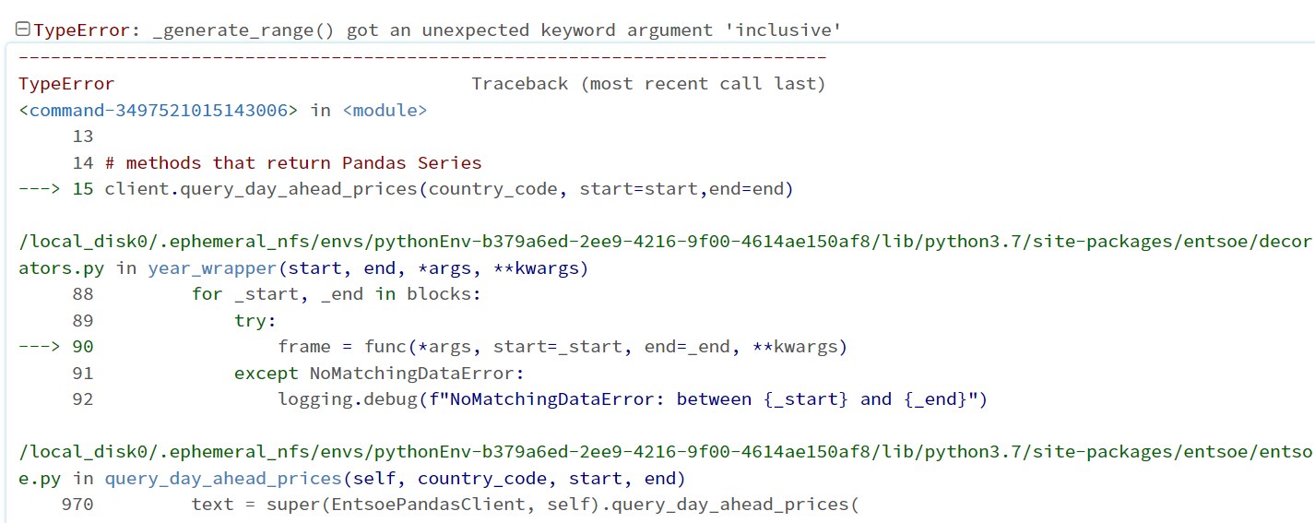Viewport: 1315px width, 523px height.
Task: Click line 15 client.query_day_ahead_prices call
Action: pyautogui.click(x=449, y=190)
